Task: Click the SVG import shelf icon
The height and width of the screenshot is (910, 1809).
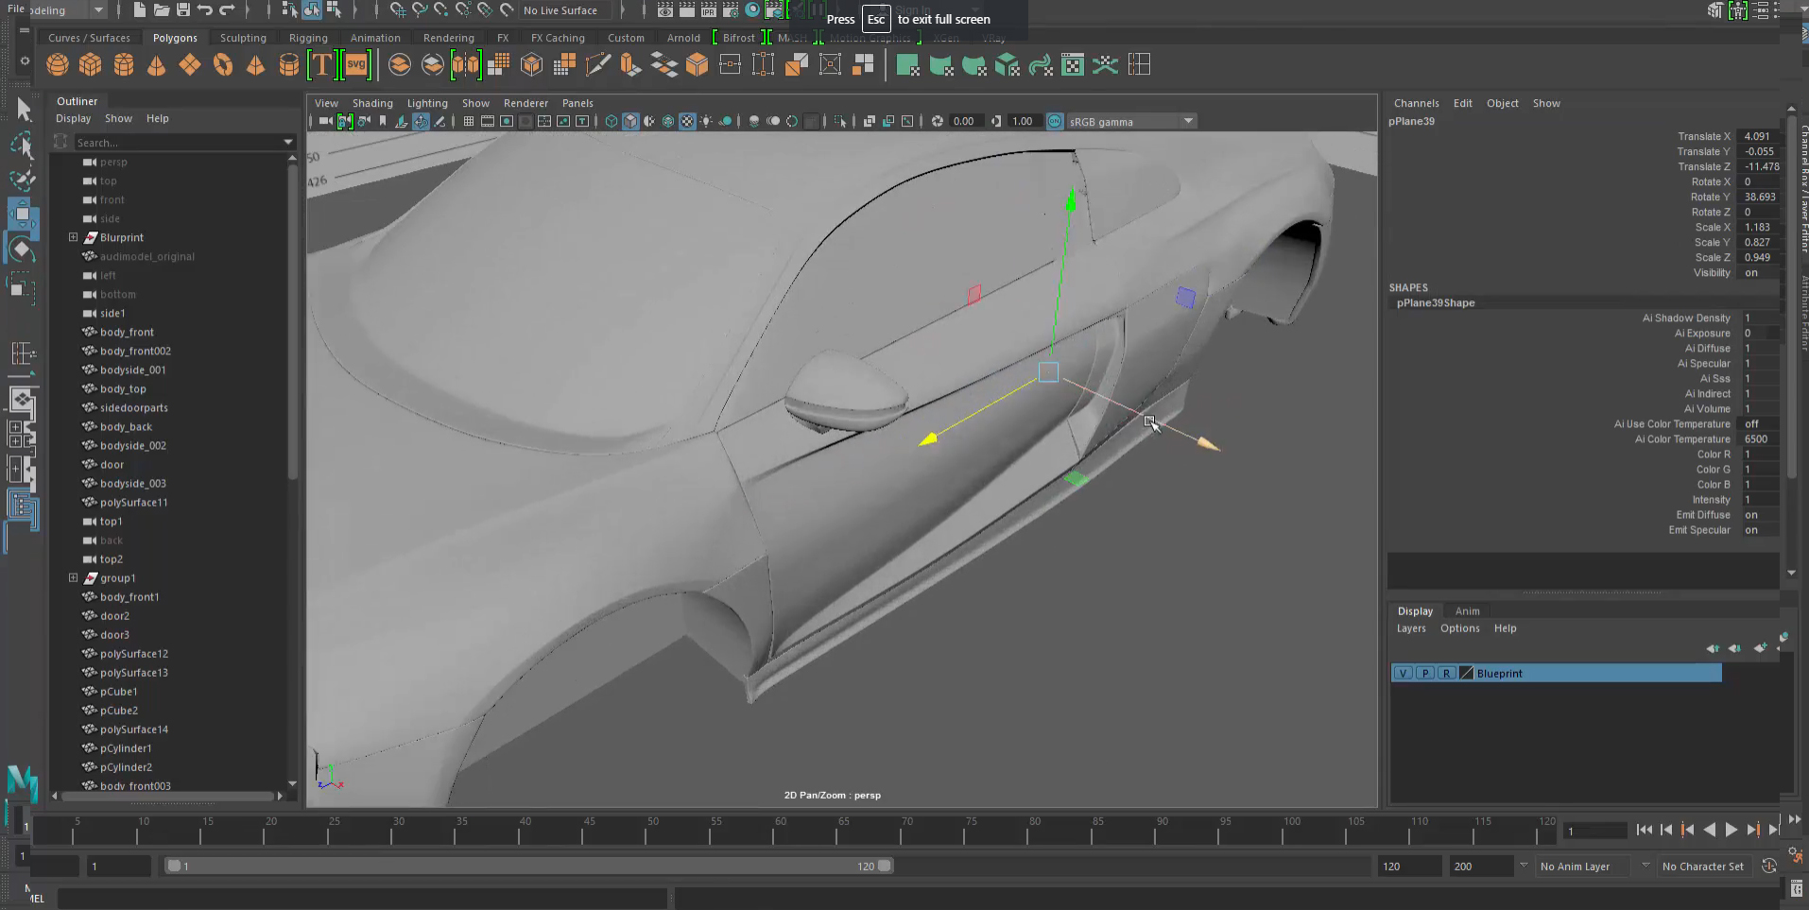Action: tap(355, 64)
